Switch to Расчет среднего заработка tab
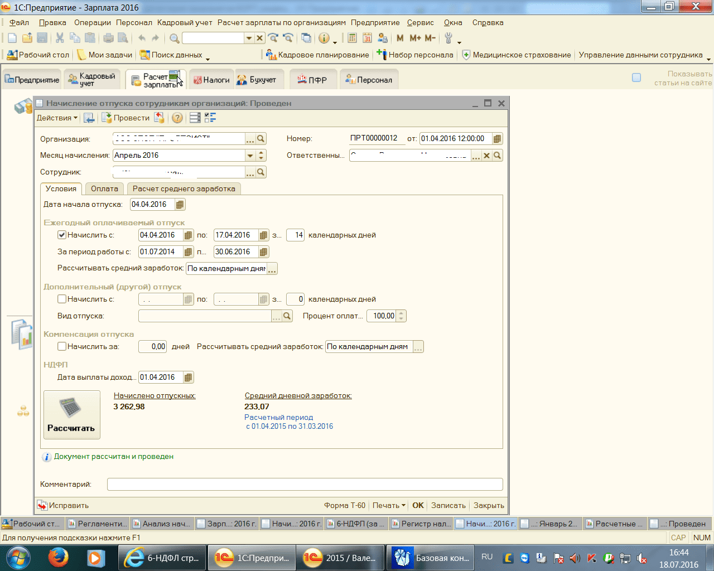 tap(184, 188)
